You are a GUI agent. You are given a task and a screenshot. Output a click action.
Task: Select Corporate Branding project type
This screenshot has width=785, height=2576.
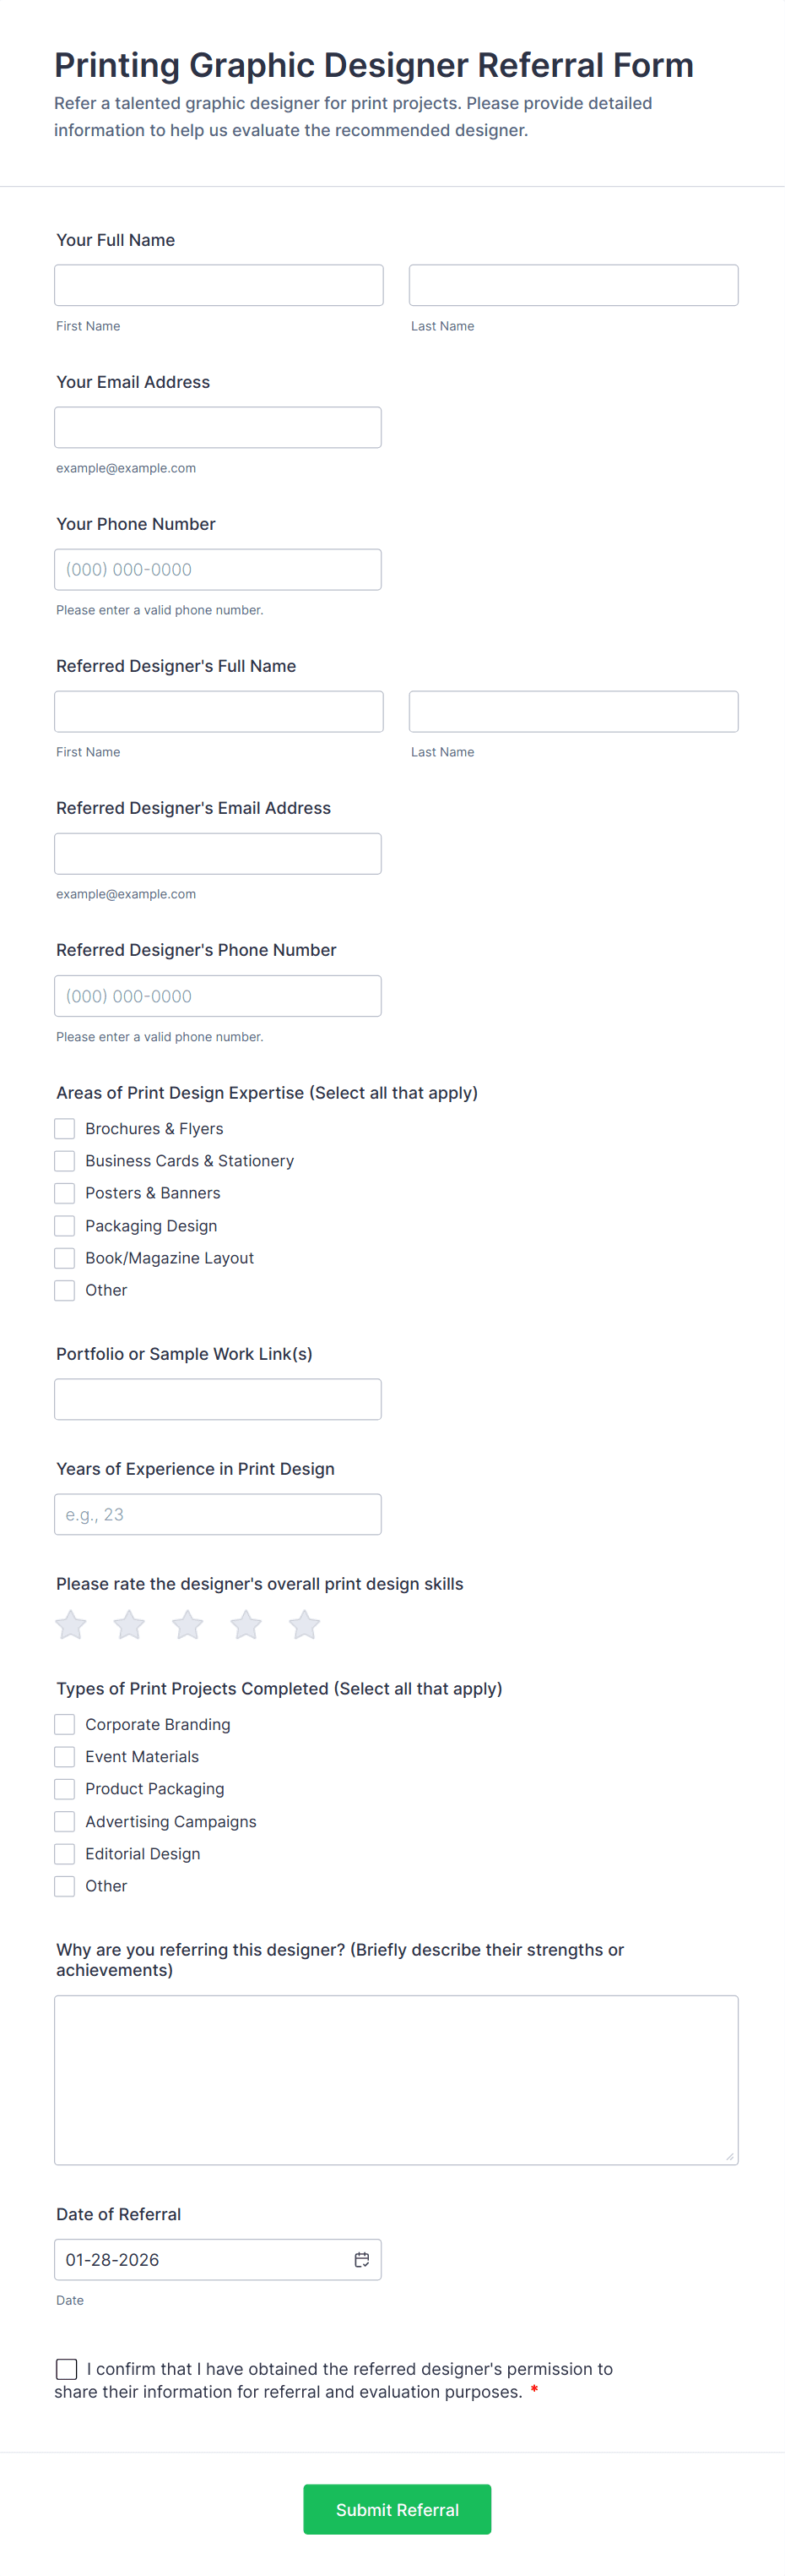65,1724
